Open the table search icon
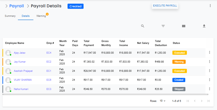This screenshot has width=217, height=110. coord(143,26)
